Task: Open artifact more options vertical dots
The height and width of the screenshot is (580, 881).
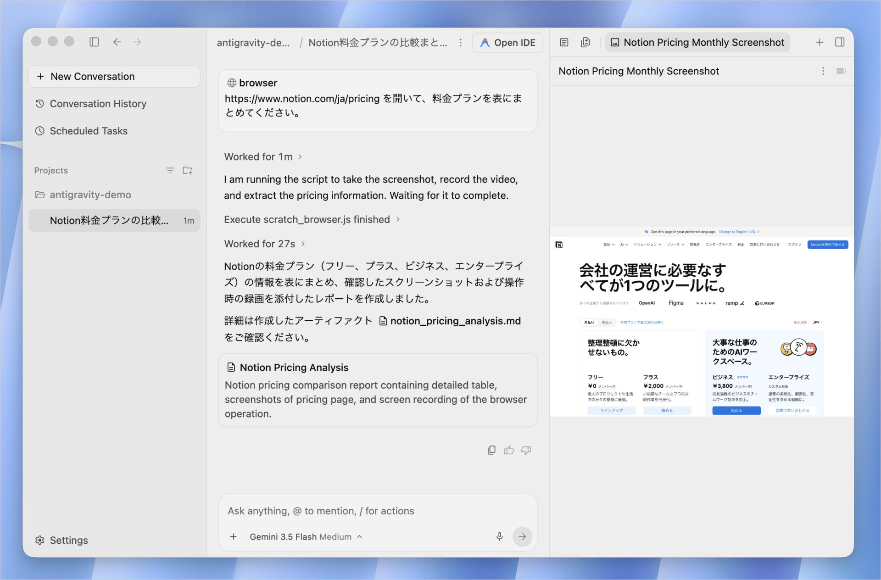Action: pos(823,71)
